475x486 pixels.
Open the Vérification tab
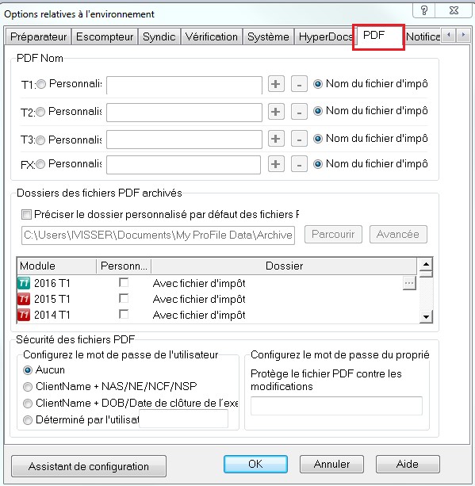click(x=212, y=37)
